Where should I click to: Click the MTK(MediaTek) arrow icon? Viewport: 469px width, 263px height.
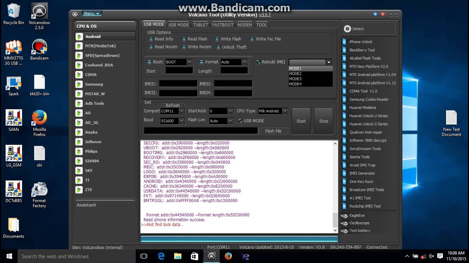tap(79, 46)
